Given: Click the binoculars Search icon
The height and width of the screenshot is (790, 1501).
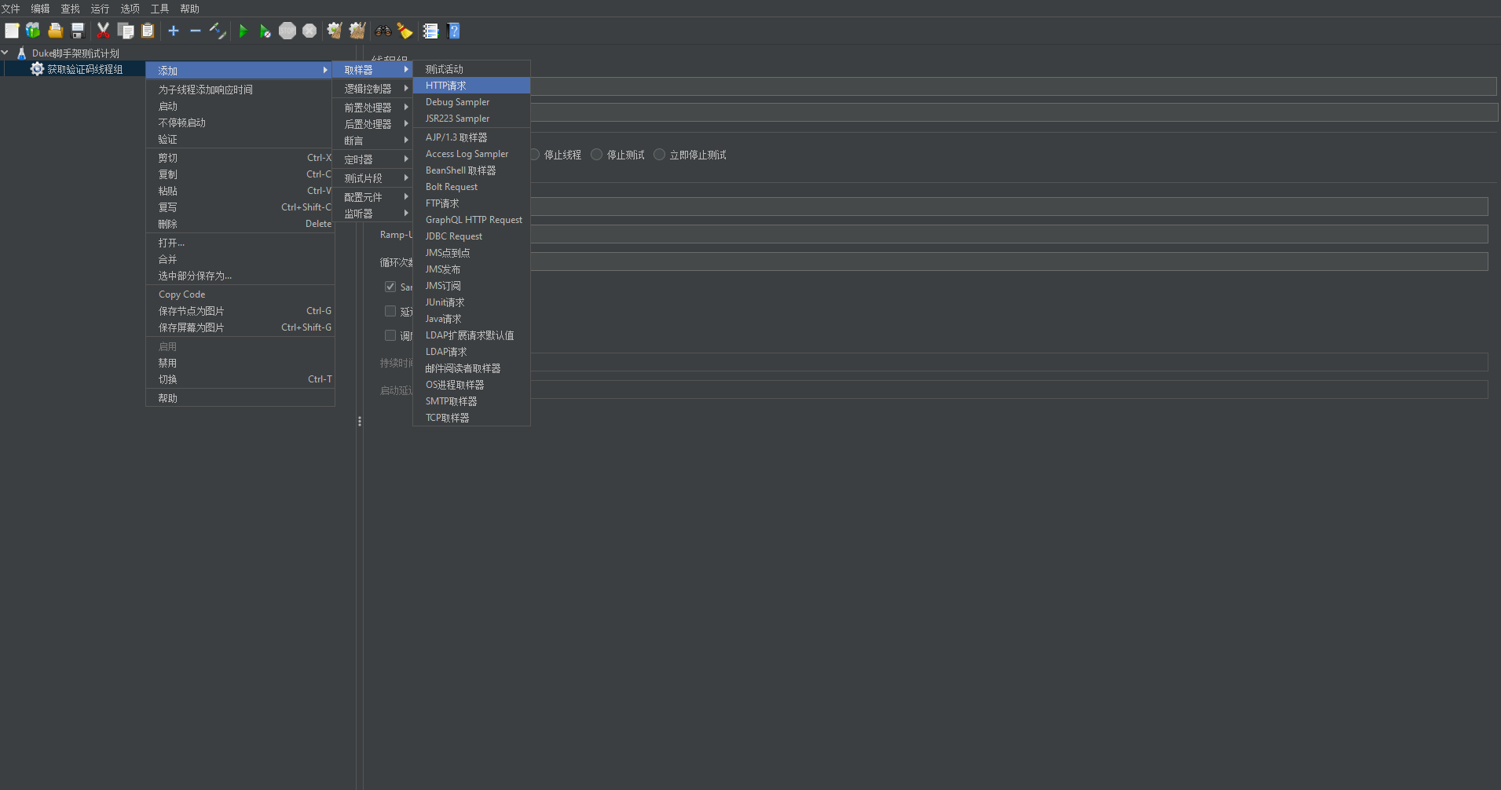Looking at the screenshot, I should [x=383, y=31].
